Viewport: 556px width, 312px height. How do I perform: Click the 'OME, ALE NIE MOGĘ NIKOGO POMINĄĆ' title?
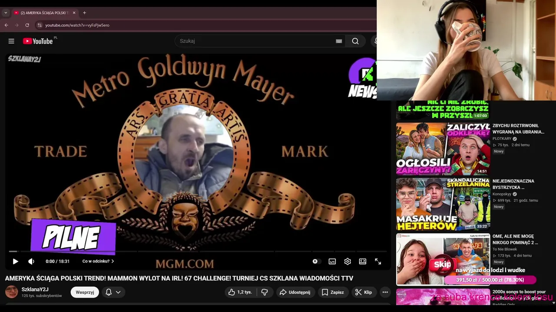click(515, 240)
